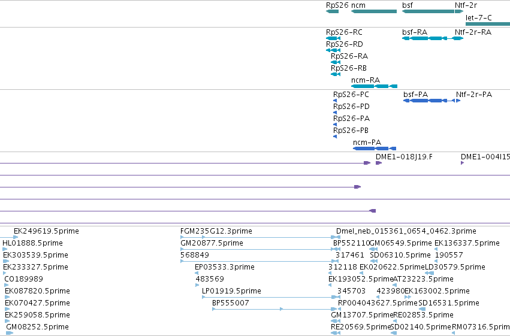Click the ncm gene arrow glyph
Screen dimensions: 510x336
pos(374,11)
